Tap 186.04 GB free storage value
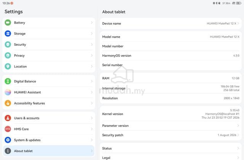This screenshot has width=244, height=160. 230,86
